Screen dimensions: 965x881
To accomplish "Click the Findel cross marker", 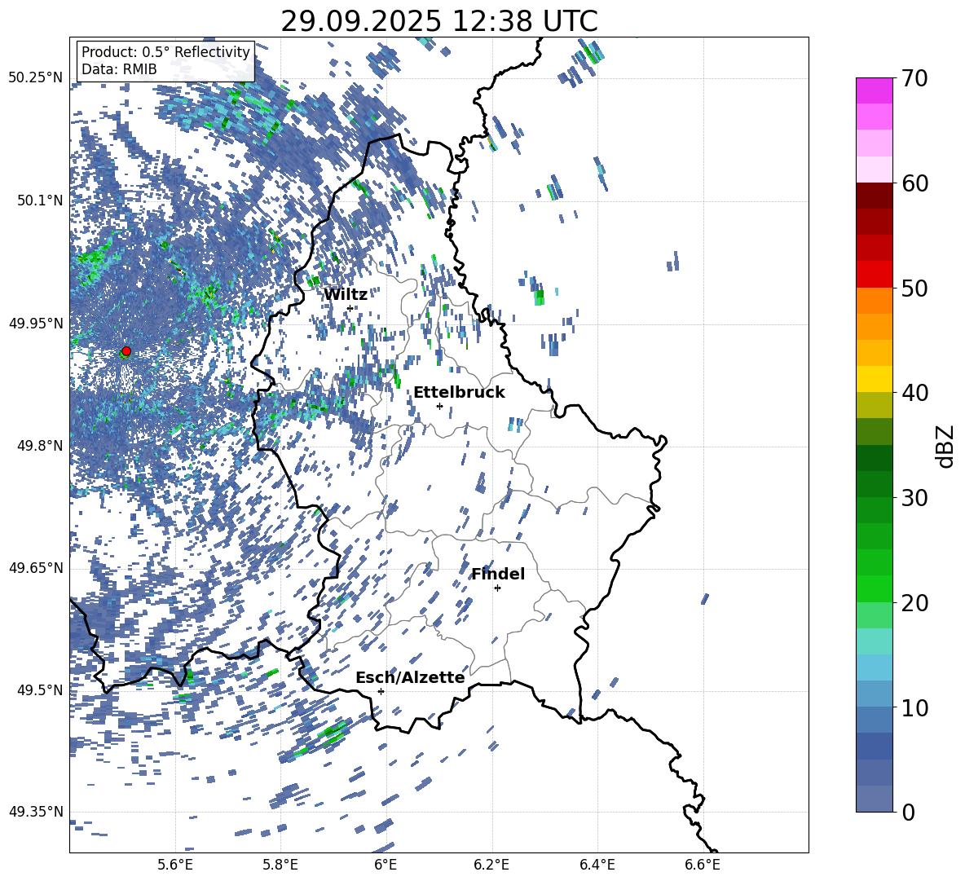I will point(497,588).
